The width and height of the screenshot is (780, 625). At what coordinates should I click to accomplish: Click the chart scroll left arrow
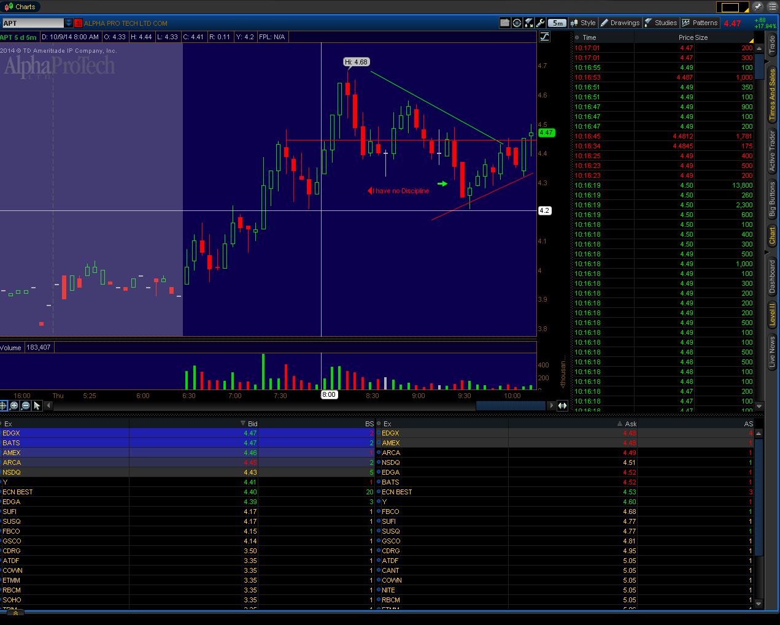pyautogui.click(x=50, y=405)
